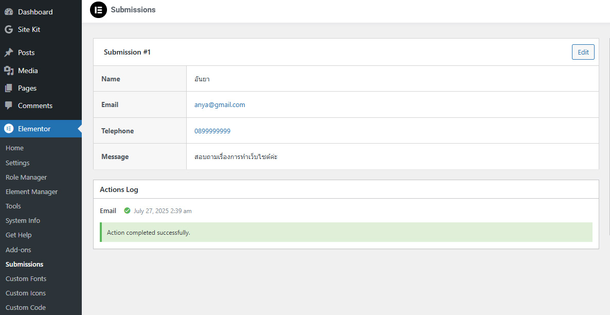Navigate to Custom Fonts menu item

tap(26, 278)
